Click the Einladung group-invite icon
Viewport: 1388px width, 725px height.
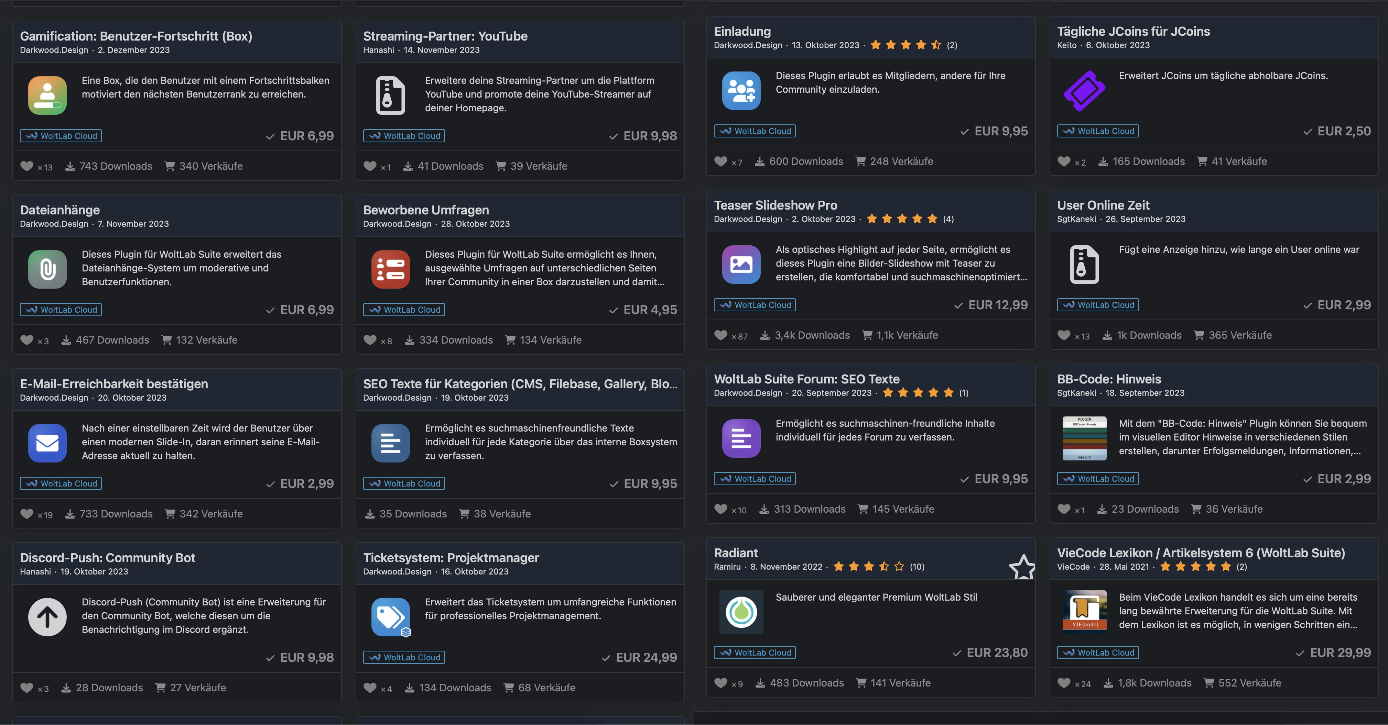[x=741, y=90]
